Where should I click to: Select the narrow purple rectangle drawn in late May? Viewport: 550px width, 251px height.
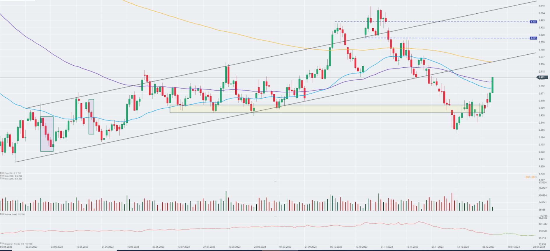(91, 117)
